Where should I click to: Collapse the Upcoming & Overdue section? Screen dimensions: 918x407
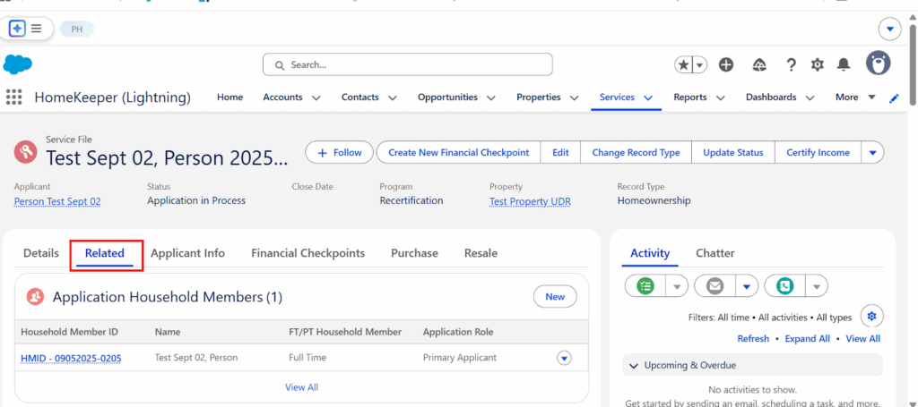click(635, 365)
